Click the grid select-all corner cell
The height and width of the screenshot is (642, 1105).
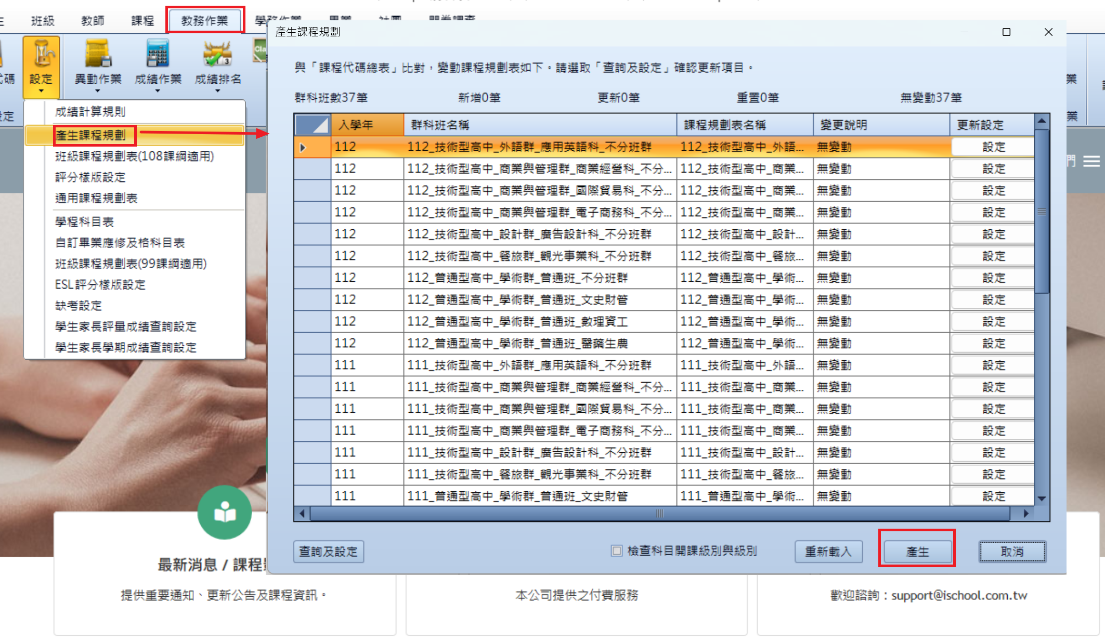(x=313, y=125)
